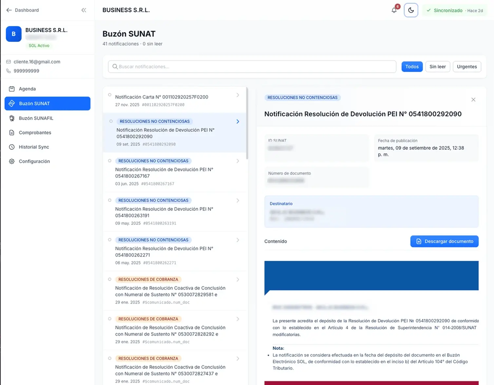This screenshot has height=385, width=494.
Task: Filter notifications by Sin leer
Action: click(437, 67)
